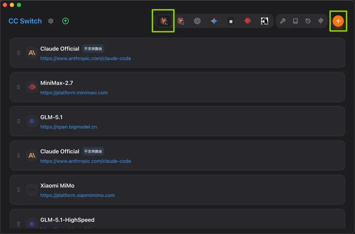Select the GLM-5.1 provider name
The width and height of the screenshot is (355, 234).
click(x=51, y=117)
